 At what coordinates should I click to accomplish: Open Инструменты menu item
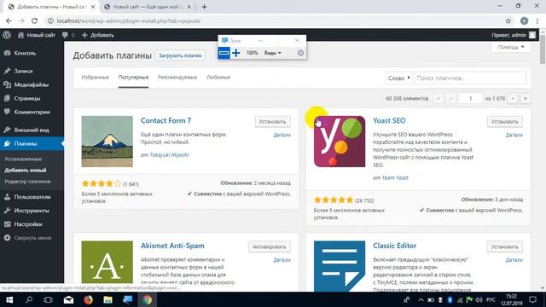pyautogui.click(x=32, y=211)
